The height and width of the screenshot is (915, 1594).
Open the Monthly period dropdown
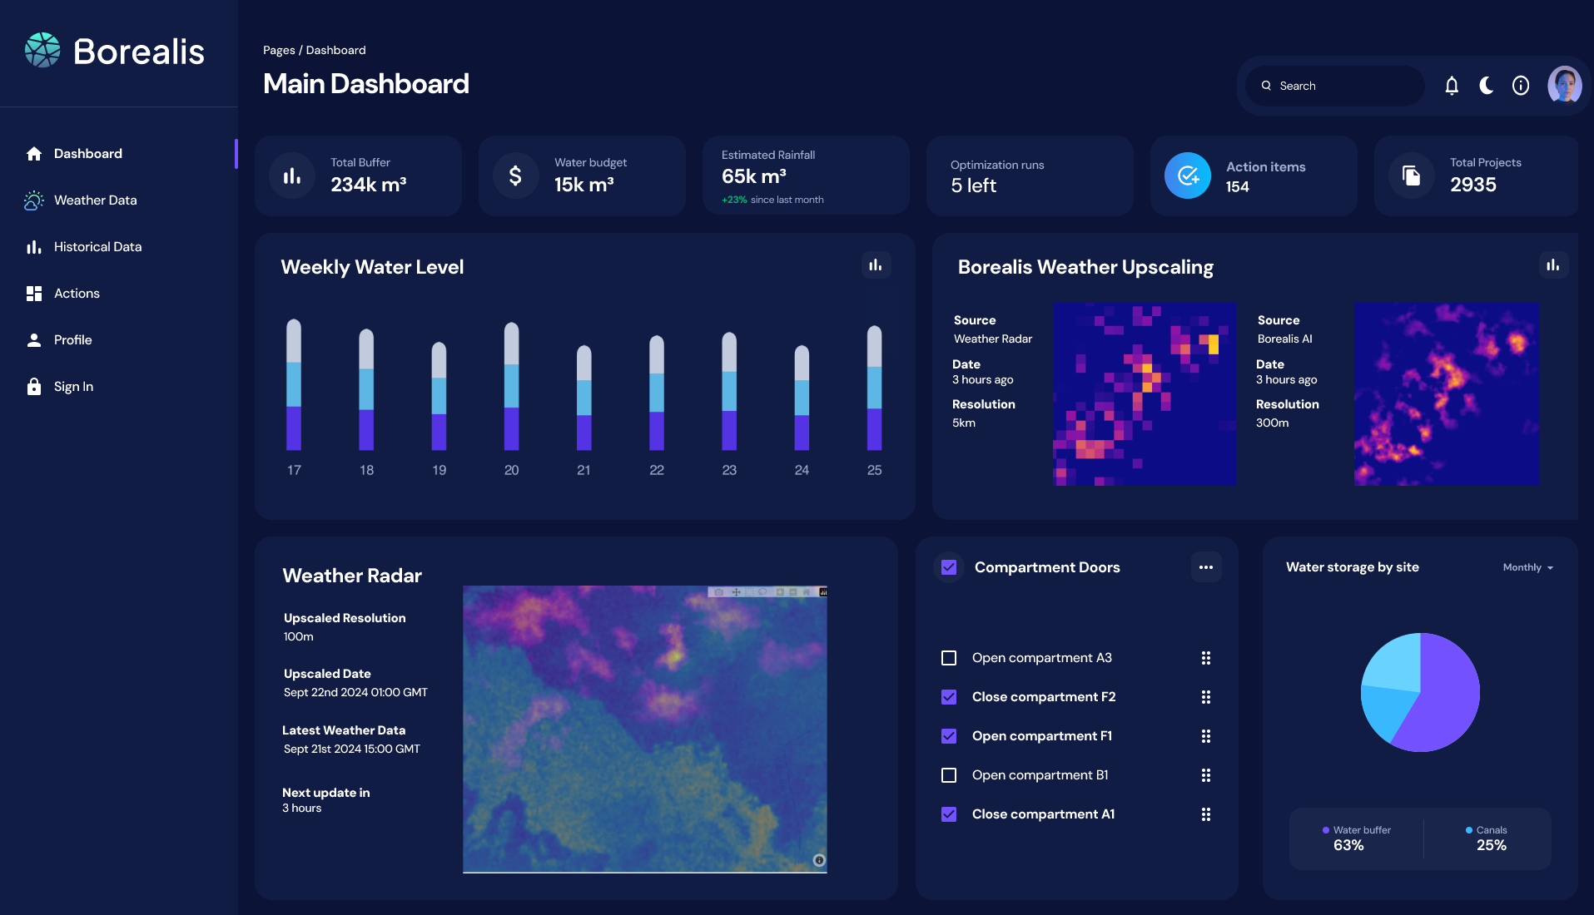(1528, 567)
